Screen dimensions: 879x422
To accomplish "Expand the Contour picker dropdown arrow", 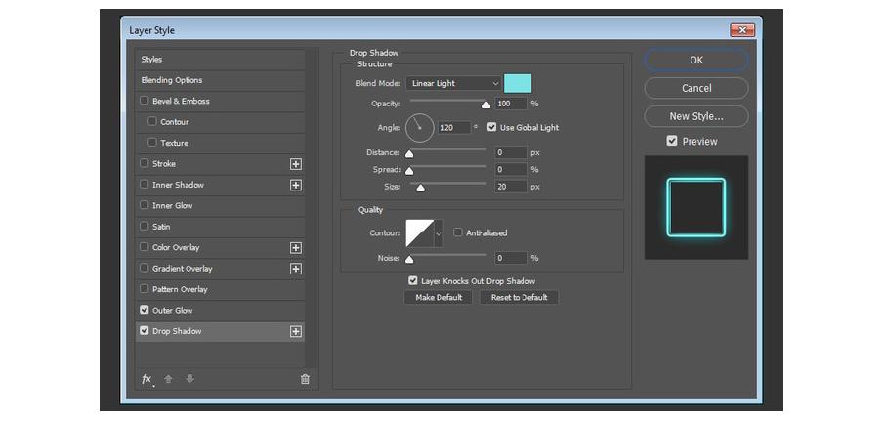I will click(x=439, y=233).
